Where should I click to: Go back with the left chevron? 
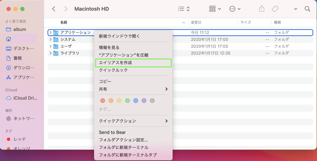click(x=54, y=9)
